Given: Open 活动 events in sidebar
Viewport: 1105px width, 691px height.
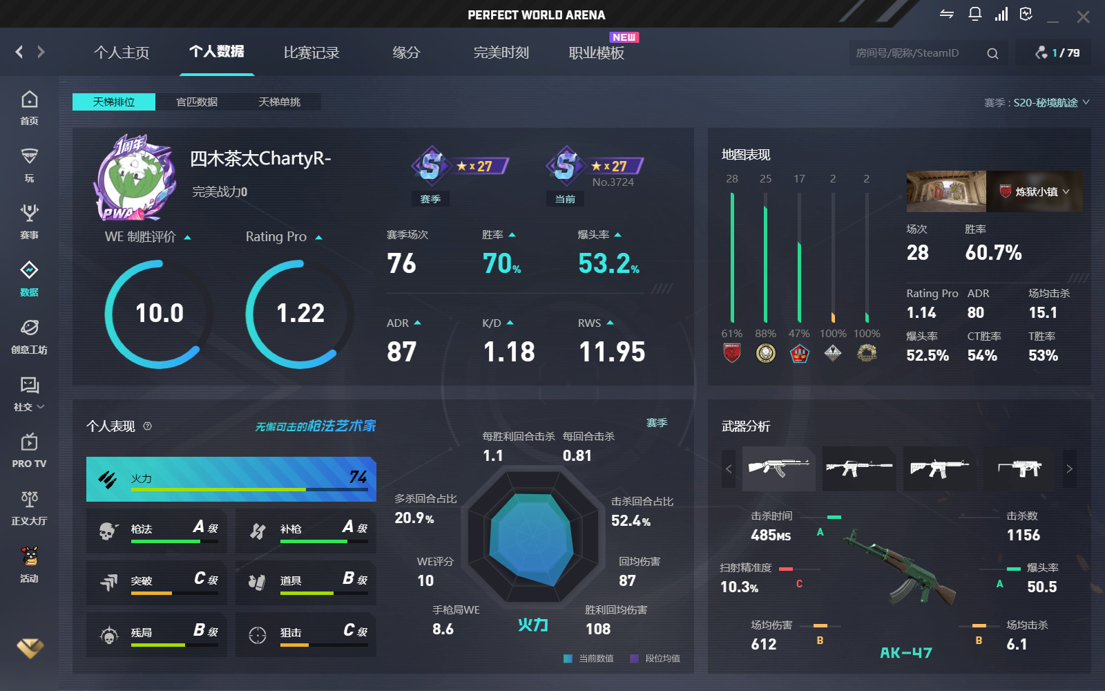Looking at the screenshot, I should tap(29, 565).
